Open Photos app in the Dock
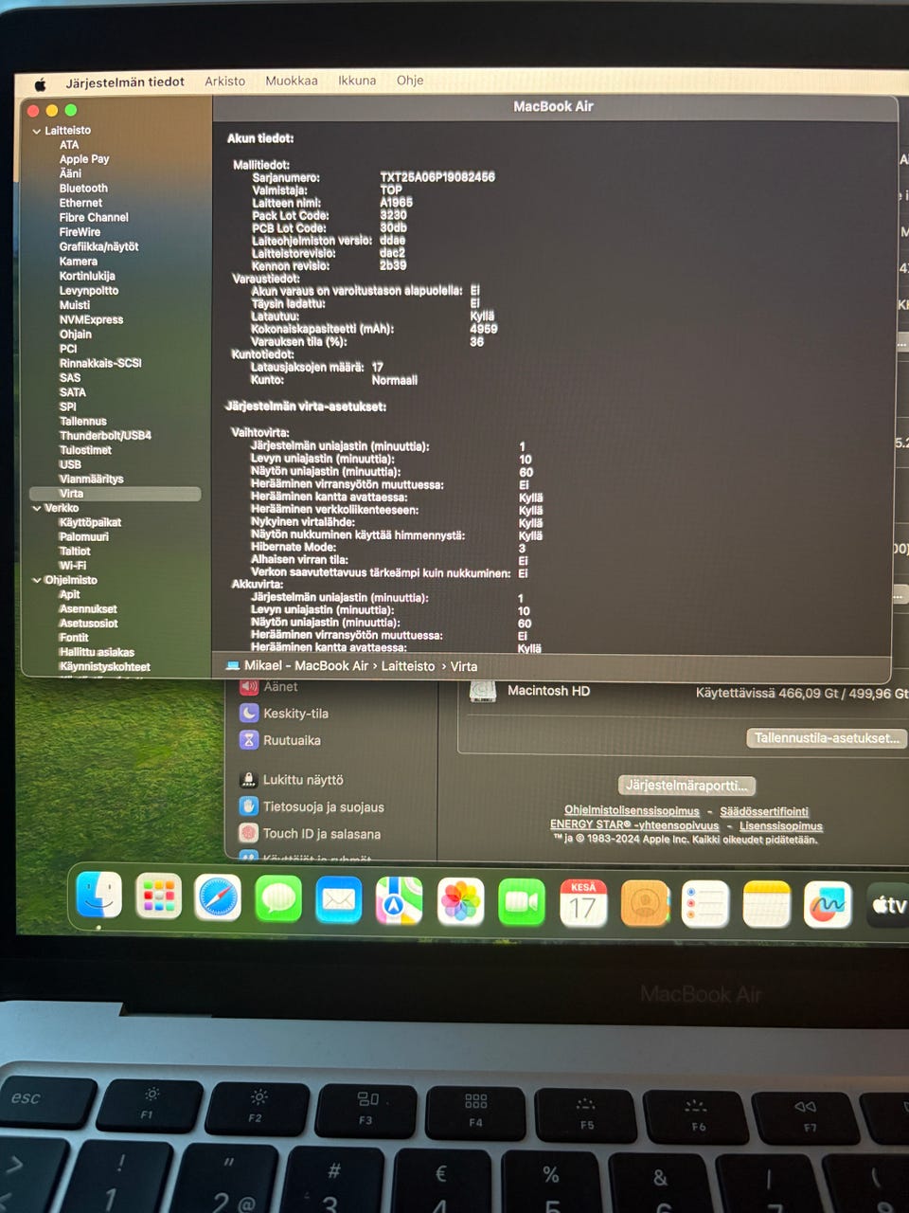This screenshot has height=1213, width=909. click(x=461, y=902)
